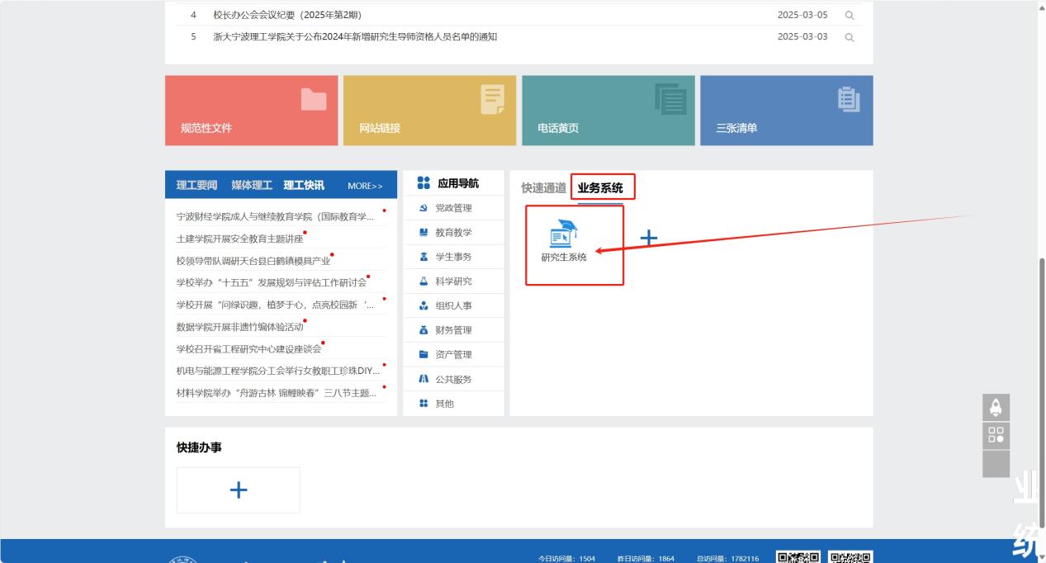This screenshot has width=1046, height=563.
Task: Open the 网站链接 document tile
Action: click(429, 111)
